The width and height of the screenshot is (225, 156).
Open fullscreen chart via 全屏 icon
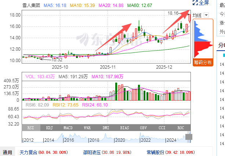coord(195,3)
